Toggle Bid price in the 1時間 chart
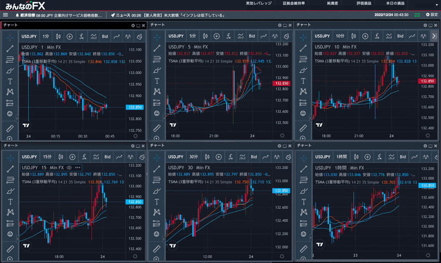The image size is (441, 263). tap(403, 157)
